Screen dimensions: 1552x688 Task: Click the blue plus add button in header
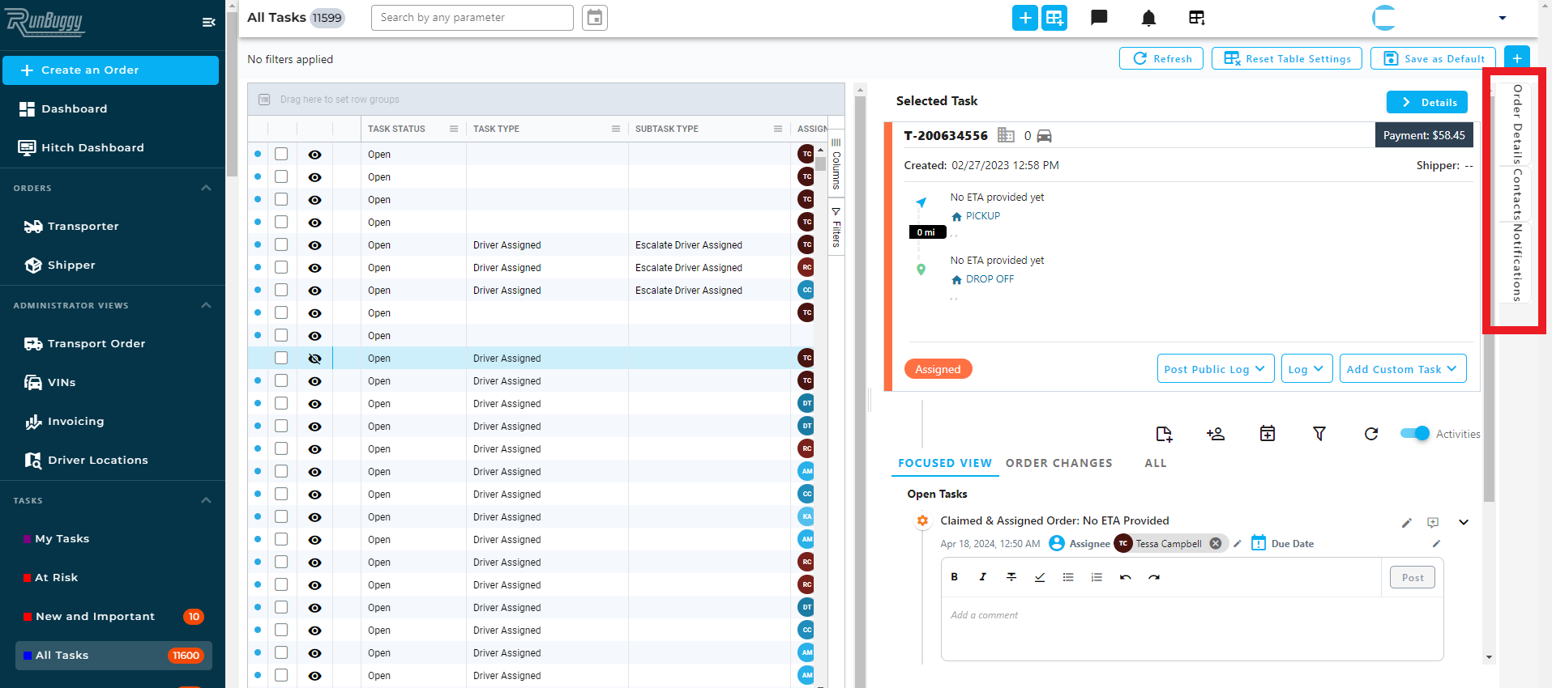tap(1025, 18)
